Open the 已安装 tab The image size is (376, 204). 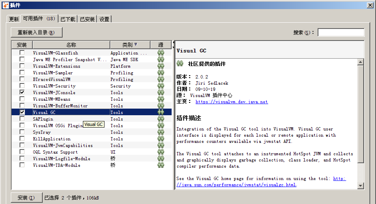[x=87, y=19]
